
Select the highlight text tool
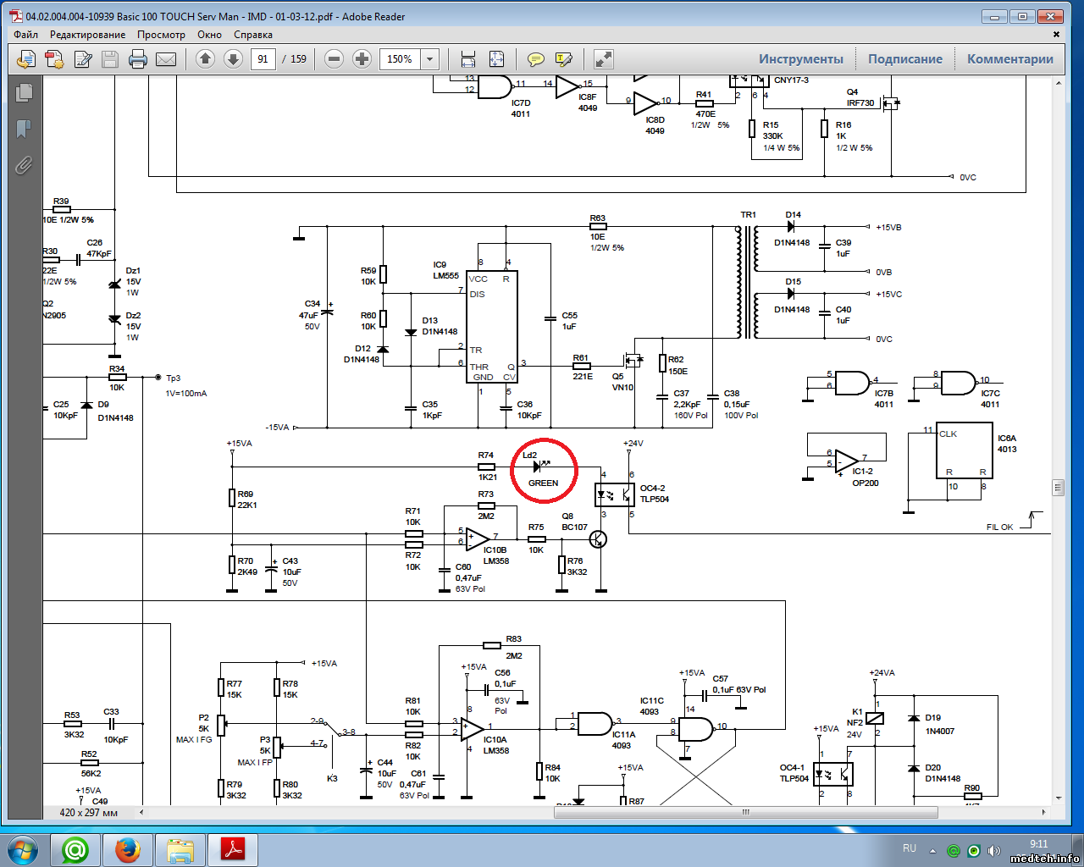(563, 59)
